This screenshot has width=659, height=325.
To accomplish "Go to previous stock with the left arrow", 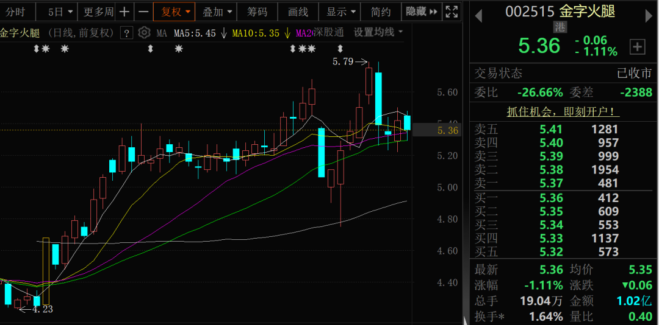I will click(x=479, y=16).
